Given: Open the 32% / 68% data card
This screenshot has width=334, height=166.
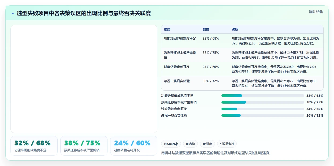Looking at the screenshot, I should click(34, 146).
